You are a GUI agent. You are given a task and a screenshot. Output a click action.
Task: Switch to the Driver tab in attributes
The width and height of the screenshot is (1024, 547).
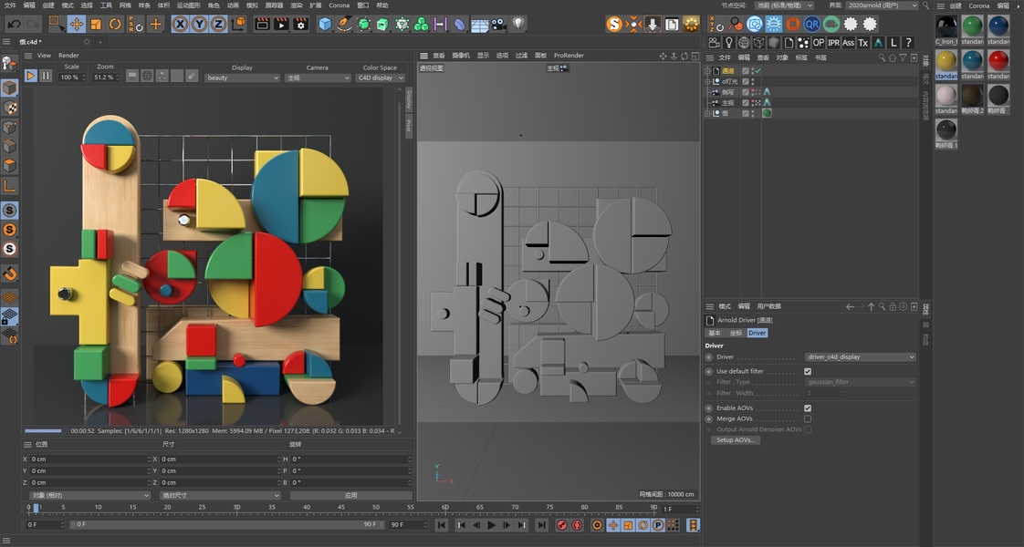click(x=758, y=333)
